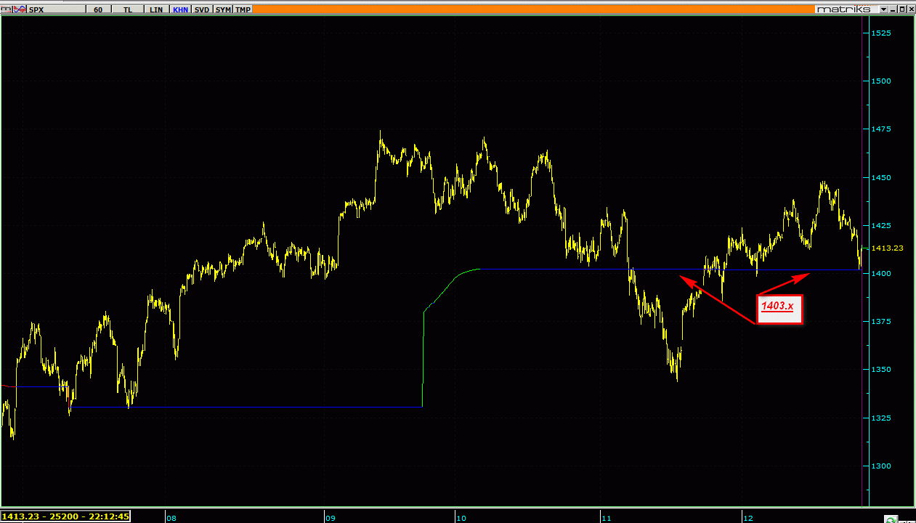Toggle the TL currency button
The height and width of the screenshot is (523, 916).
click(128, 9)
